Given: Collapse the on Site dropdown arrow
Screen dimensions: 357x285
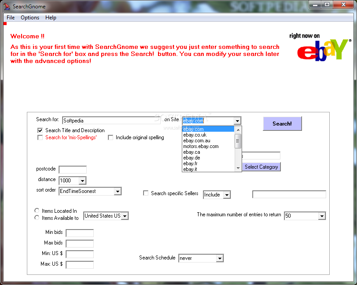Looking at the screenshot, I should click(237, 121).
